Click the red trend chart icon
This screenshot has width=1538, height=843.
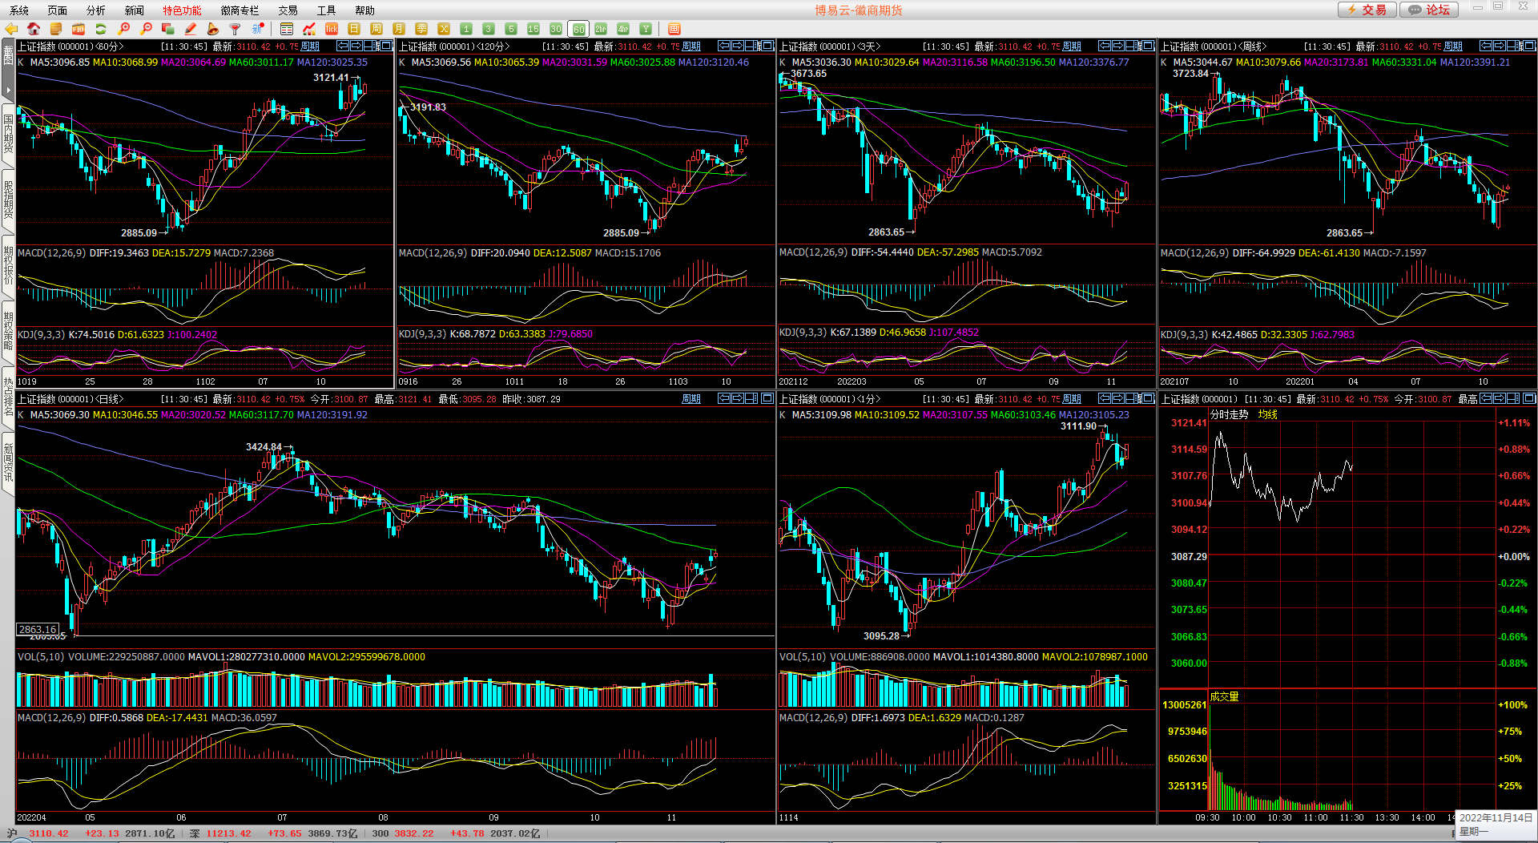point(309,29)
